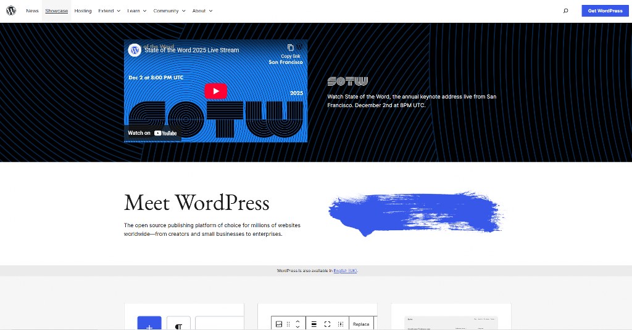Click 'Dec 2 at 8:00 PM UTC' text

156,78
